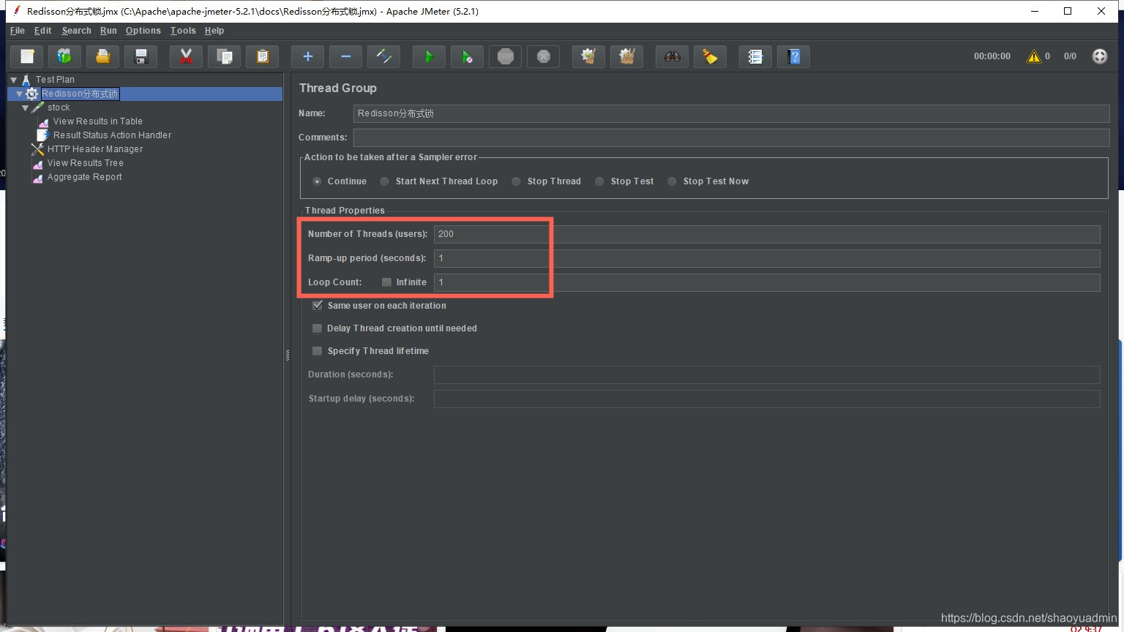
Task: Start the test with green play icon
Action: click(x=429, y=56)
